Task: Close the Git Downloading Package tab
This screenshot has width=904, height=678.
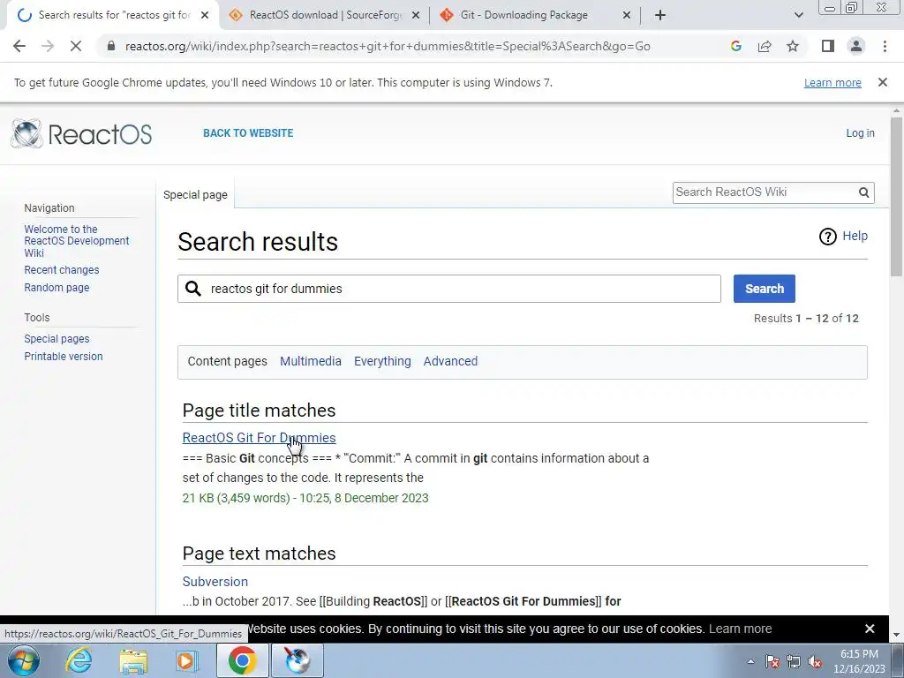Action: pyautogui.click(x=627, y=16)
